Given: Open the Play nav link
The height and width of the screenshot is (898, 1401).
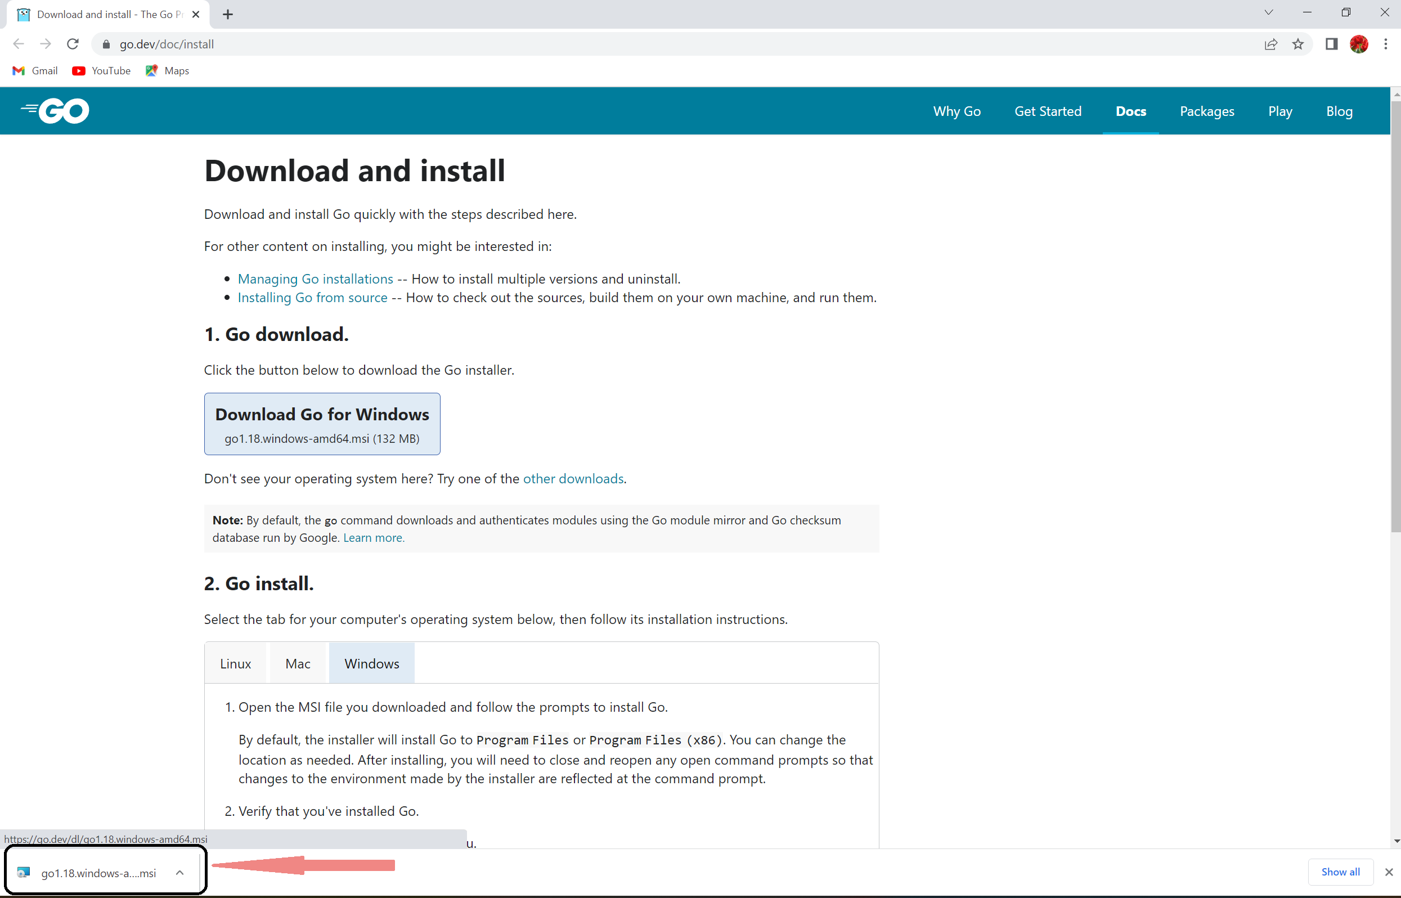Looking at the screenshot, I should click(x=1279, y=111).
